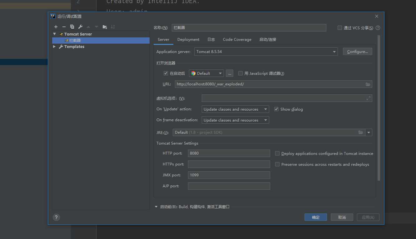This screenshot has height=239, width=416.
Task: Click the Tomcat Server Settings heading
Action: pos(177,143)
